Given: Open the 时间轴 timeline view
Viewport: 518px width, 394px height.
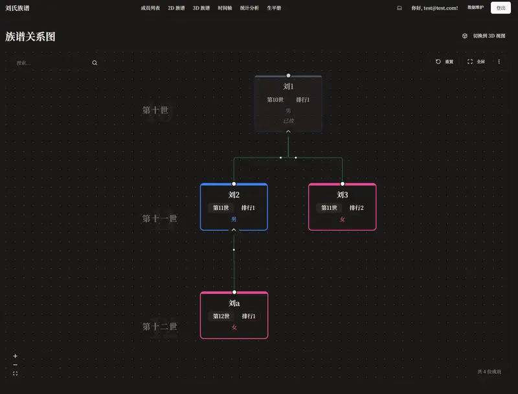Looking at the screenshot, I should [225, 8].
